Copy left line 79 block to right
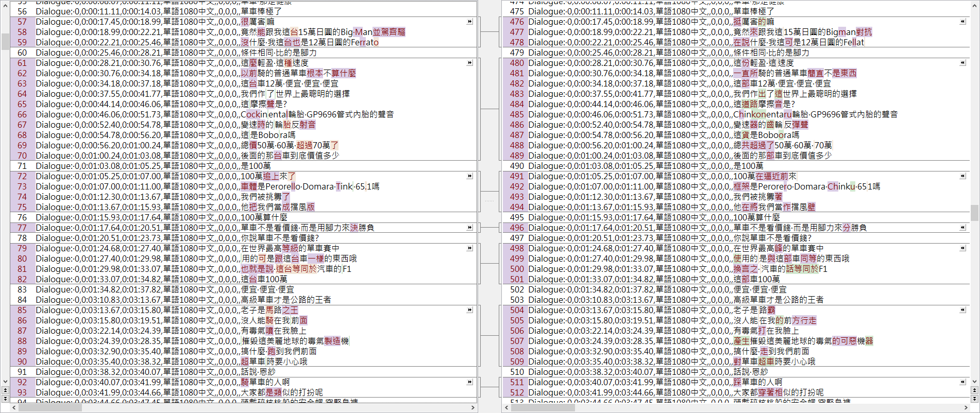This screenshot has height=413, width=980. point(469,248)
